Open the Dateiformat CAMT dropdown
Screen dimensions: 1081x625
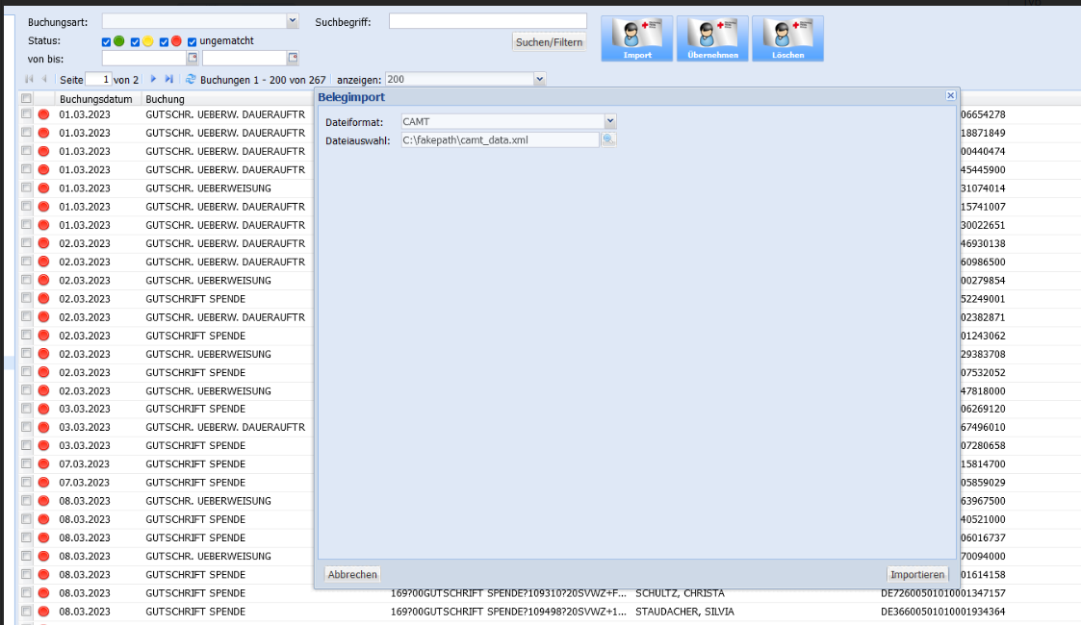coord(610,121)
